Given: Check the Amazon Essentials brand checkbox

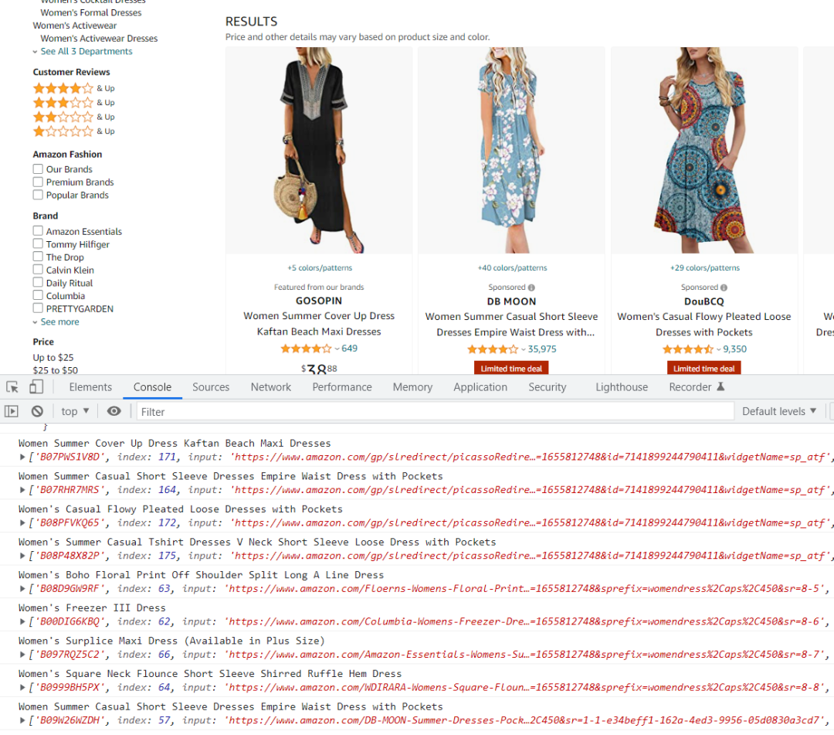Looking at the screenshot, I should (x=38, y=231).
